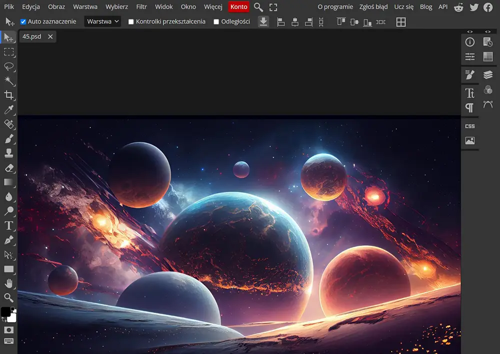
Task: Click the red Konto button
Action: (239, 6)
